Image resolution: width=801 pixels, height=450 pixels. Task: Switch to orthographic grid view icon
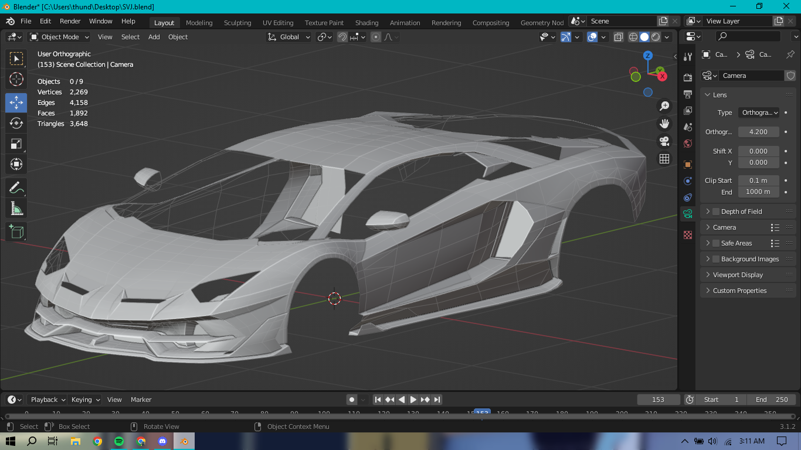[x=664, y=159]
